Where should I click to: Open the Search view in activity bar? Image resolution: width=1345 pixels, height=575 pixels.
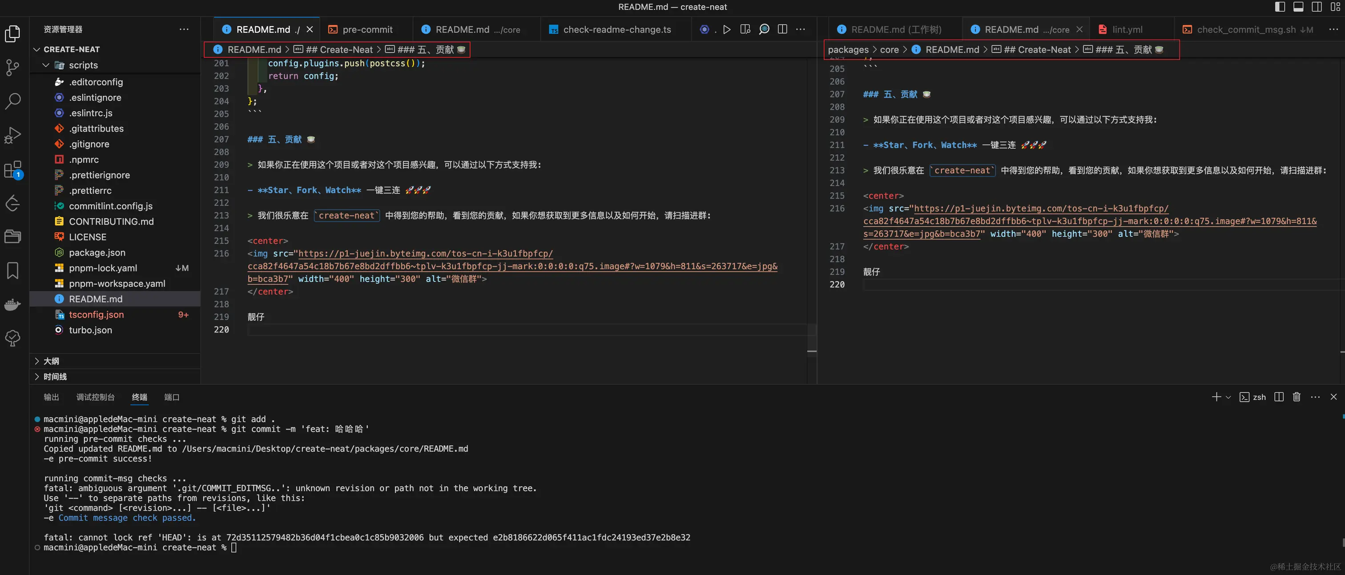(x=12, y=101)
